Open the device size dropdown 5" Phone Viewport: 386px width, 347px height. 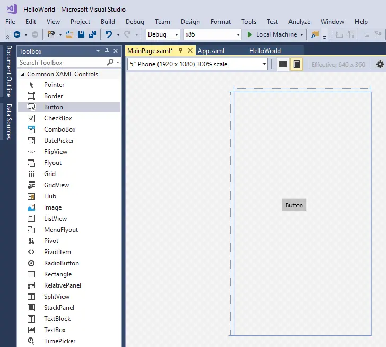(197, 64)
